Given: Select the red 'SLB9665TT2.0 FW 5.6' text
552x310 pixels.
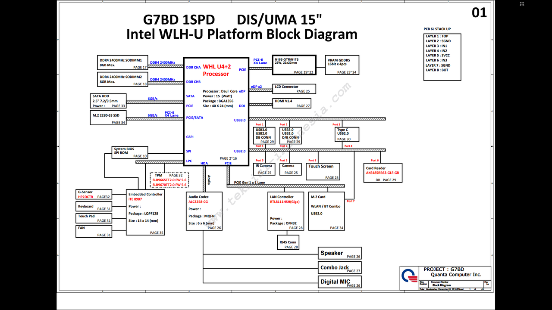Looking at the screenshot, I should (169, 180).
